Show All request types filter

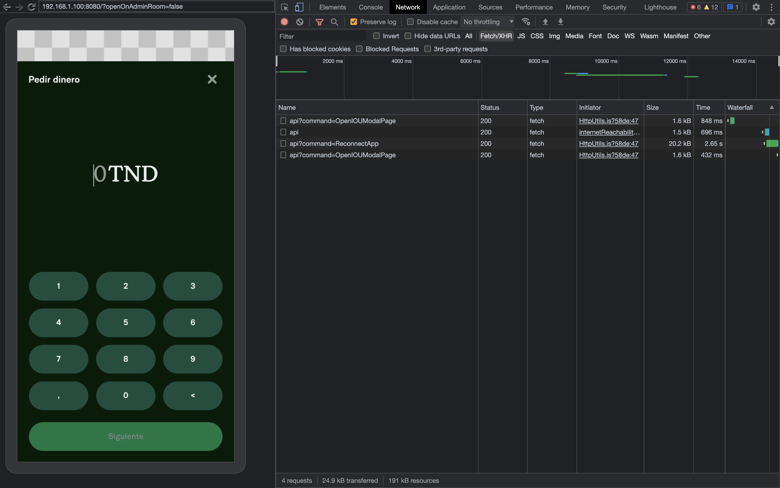[x=469, y=36]
